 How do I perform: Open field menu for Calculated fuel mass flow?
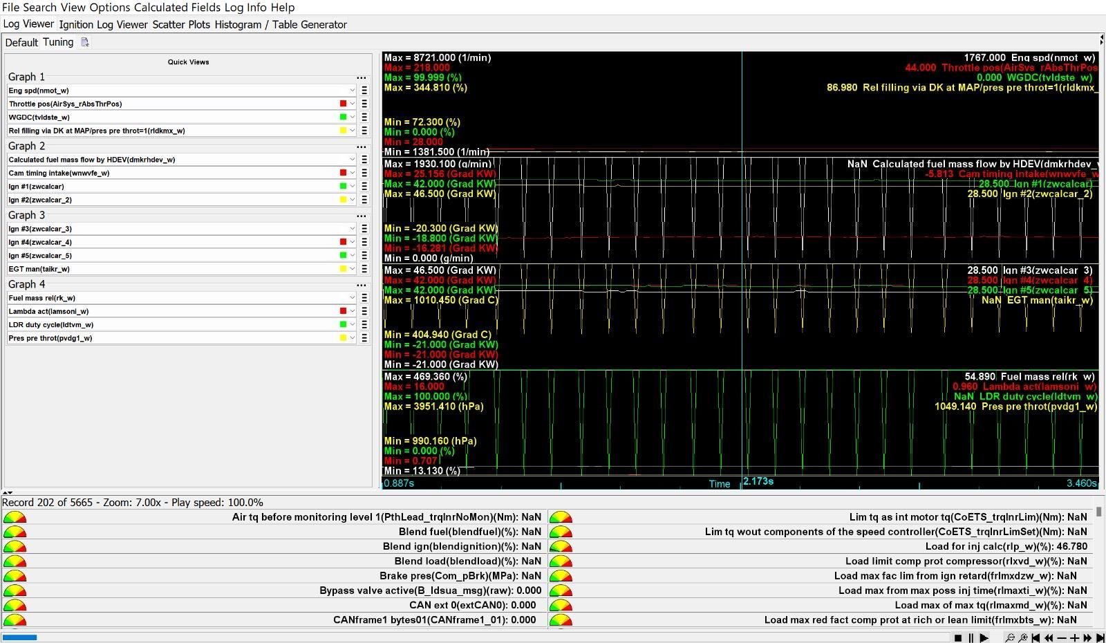364,160
